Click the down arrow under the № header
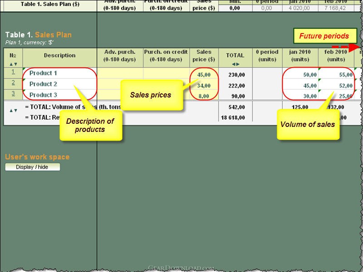363x272 pixels. point(15,64)
